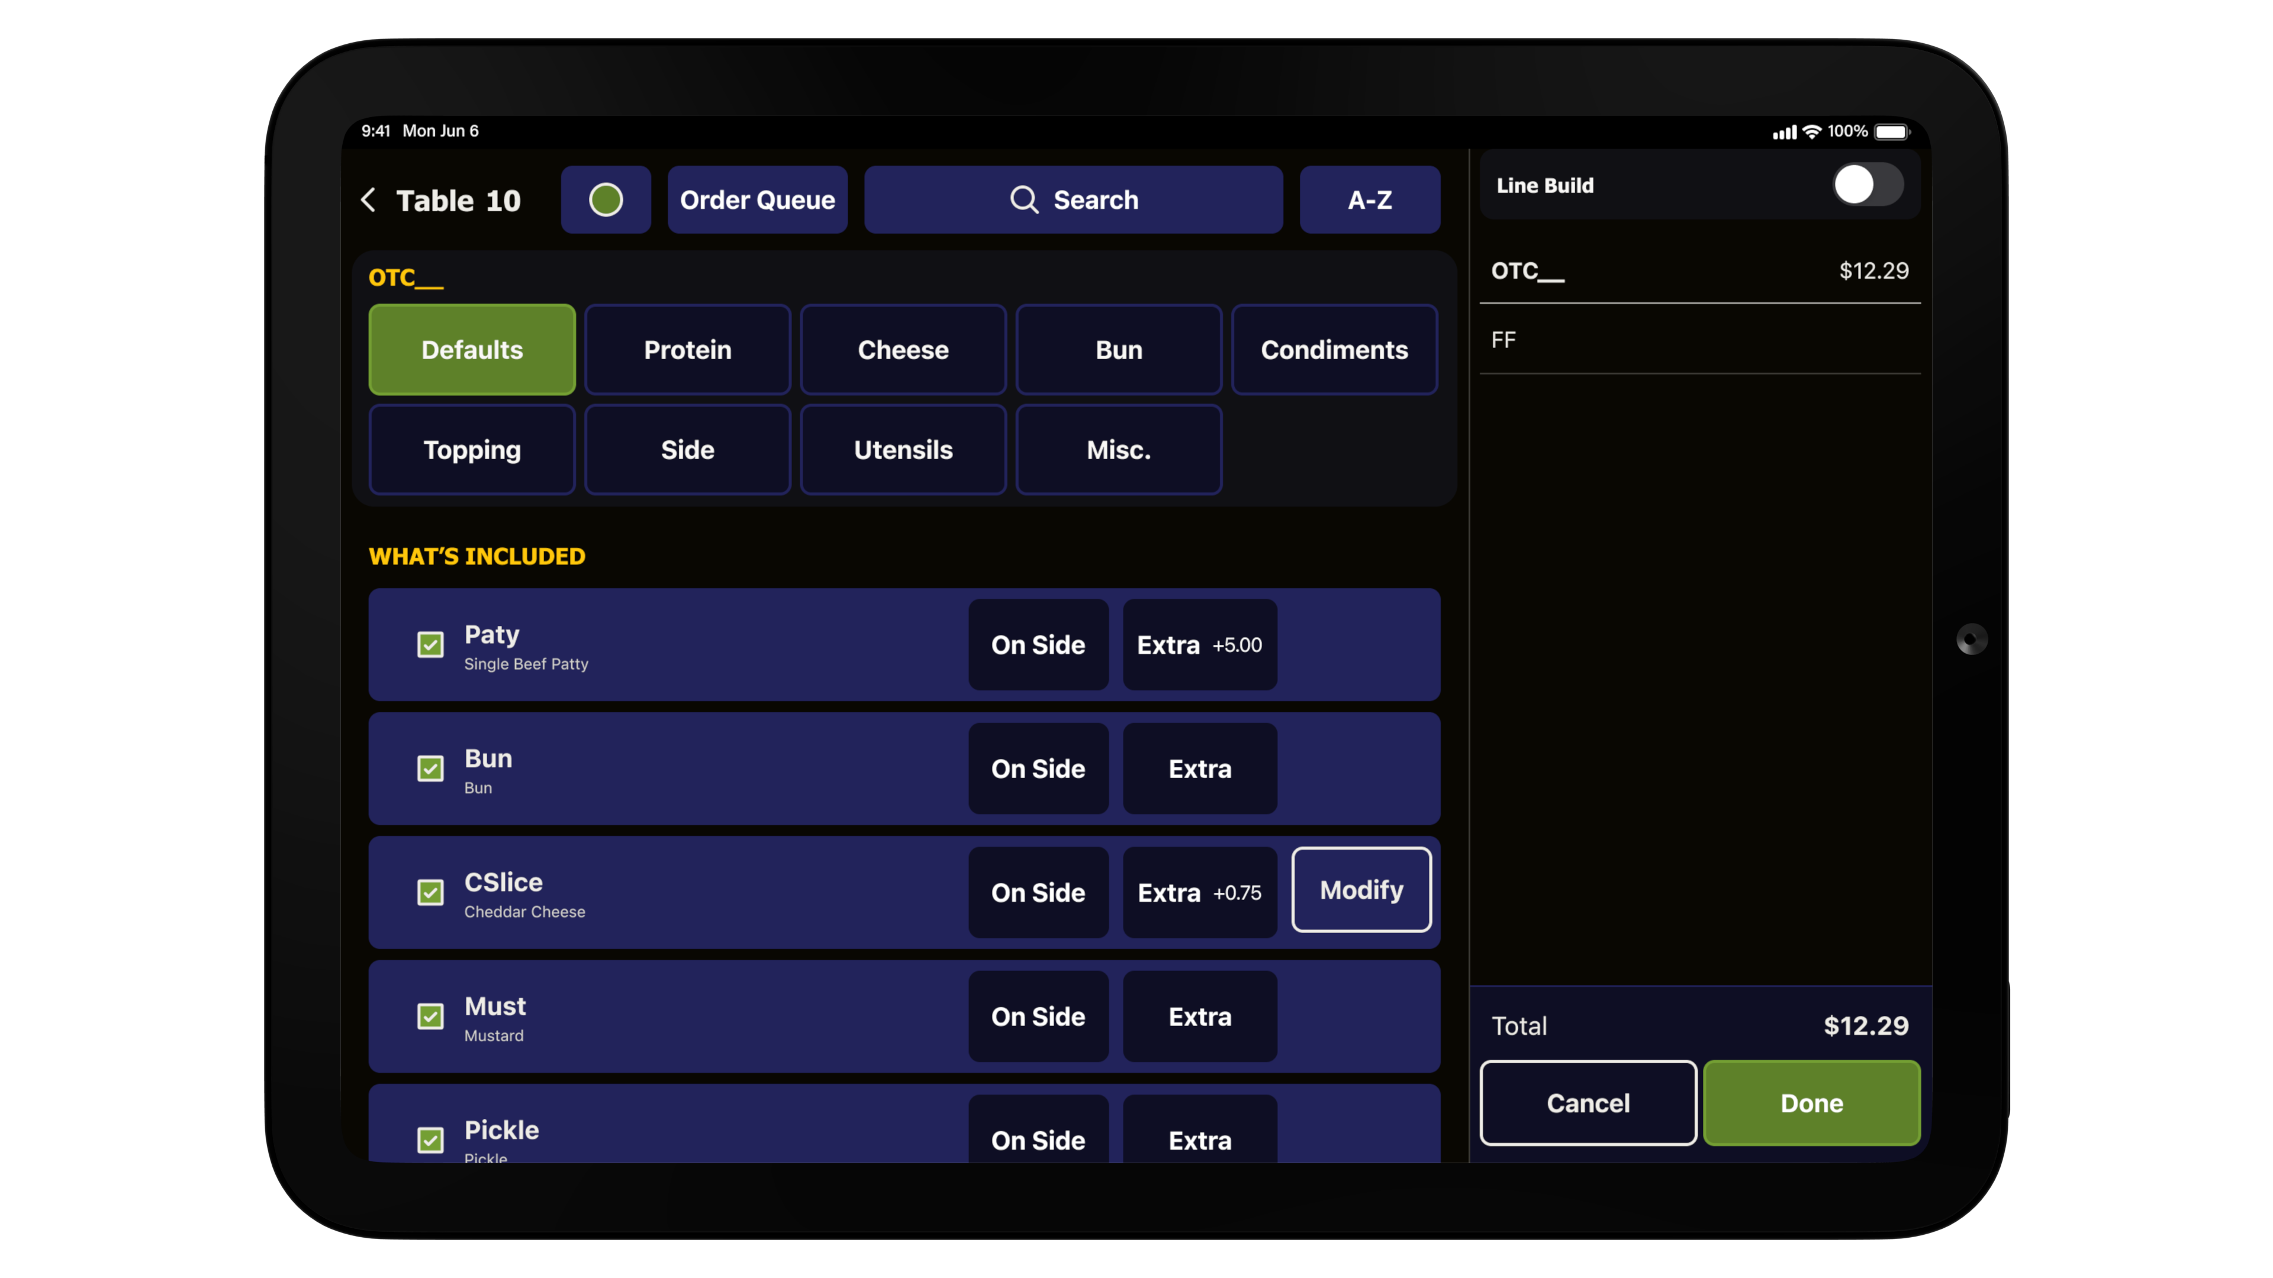Switch to the Protein category
The height and width of the screenshot is (1278, 2273).
(x=687, y=349)
